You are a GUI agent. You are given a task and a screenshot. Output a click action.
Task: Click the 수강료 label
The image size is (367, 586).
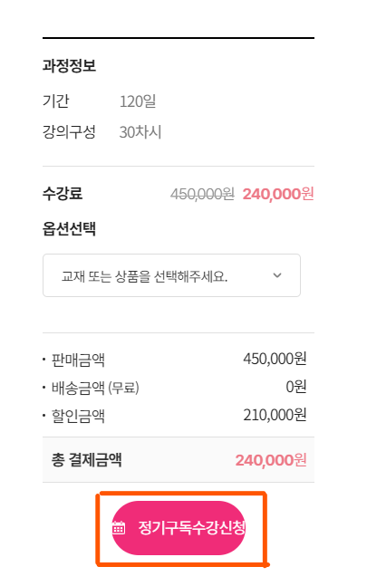click(x=63, y=193)
